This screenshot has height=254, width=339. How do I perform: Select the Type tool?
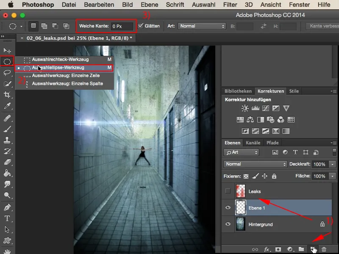coord(7,218)
